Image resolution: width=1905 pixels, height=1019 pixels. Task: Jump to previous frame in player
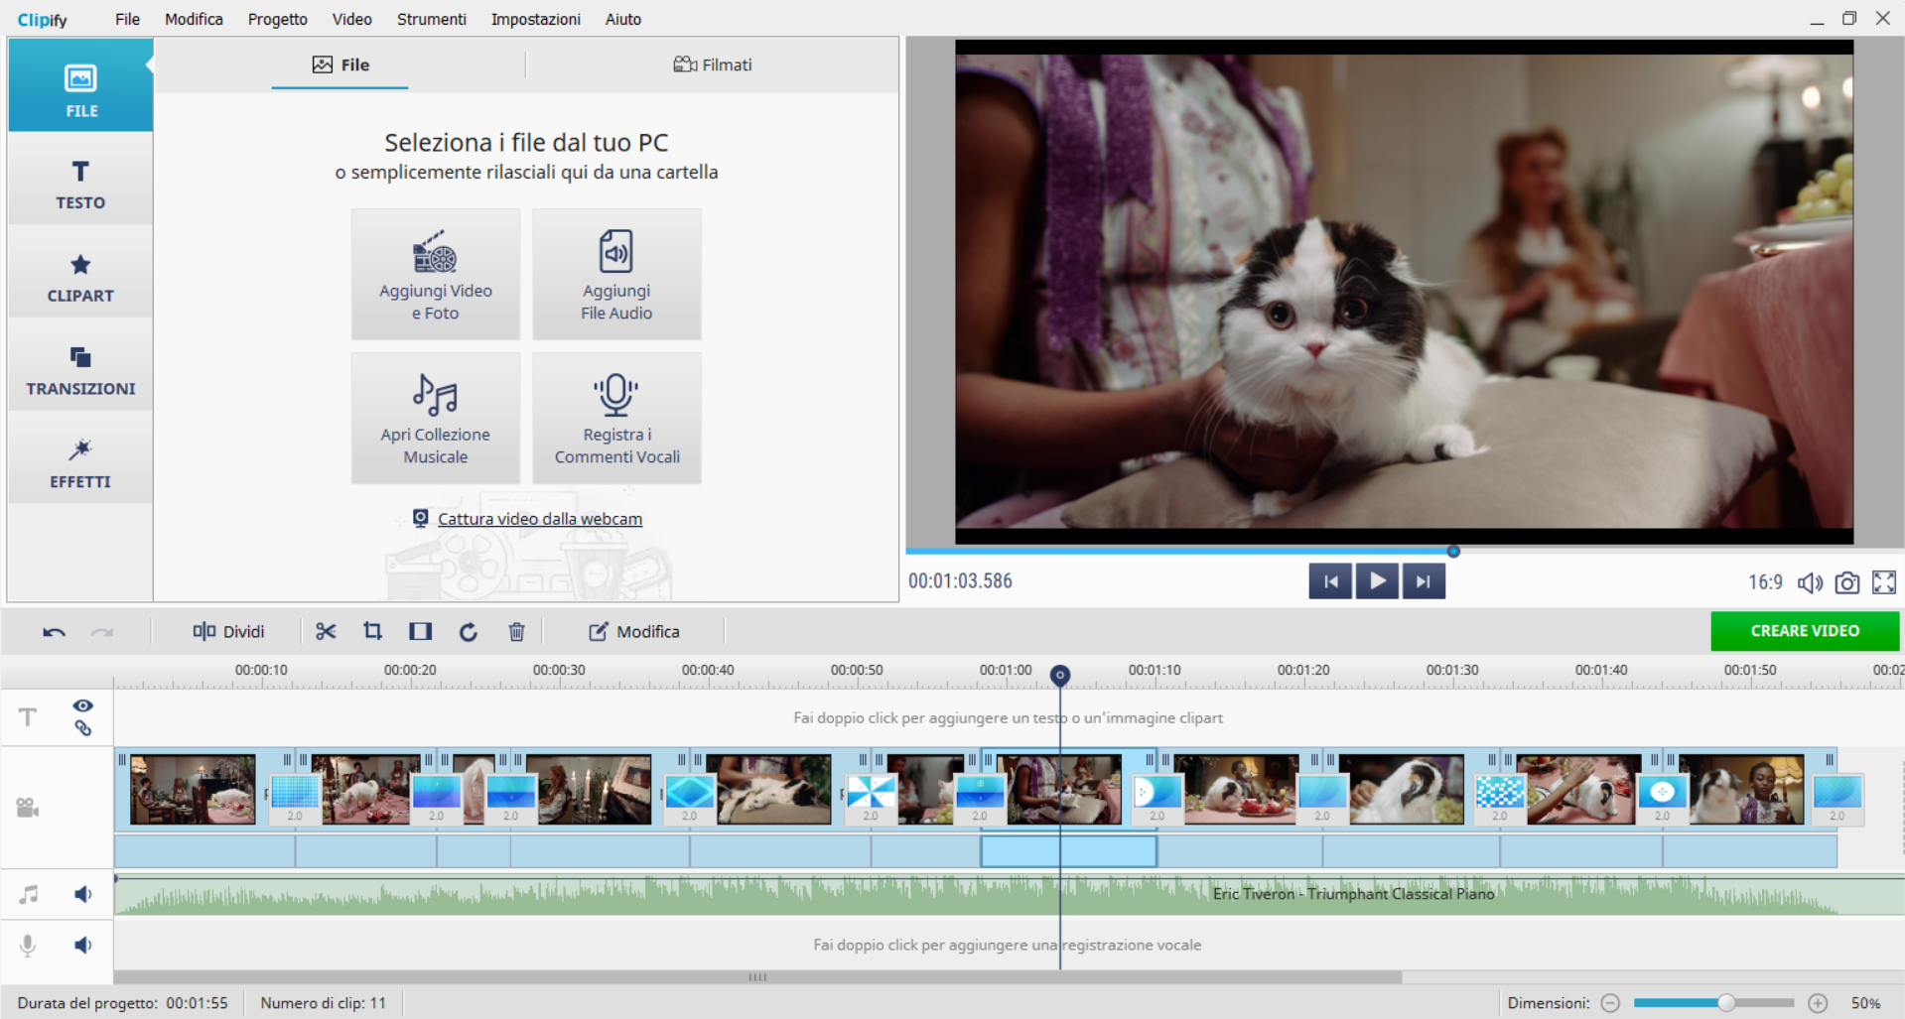pyautogui.click(x=1330, y=581)
